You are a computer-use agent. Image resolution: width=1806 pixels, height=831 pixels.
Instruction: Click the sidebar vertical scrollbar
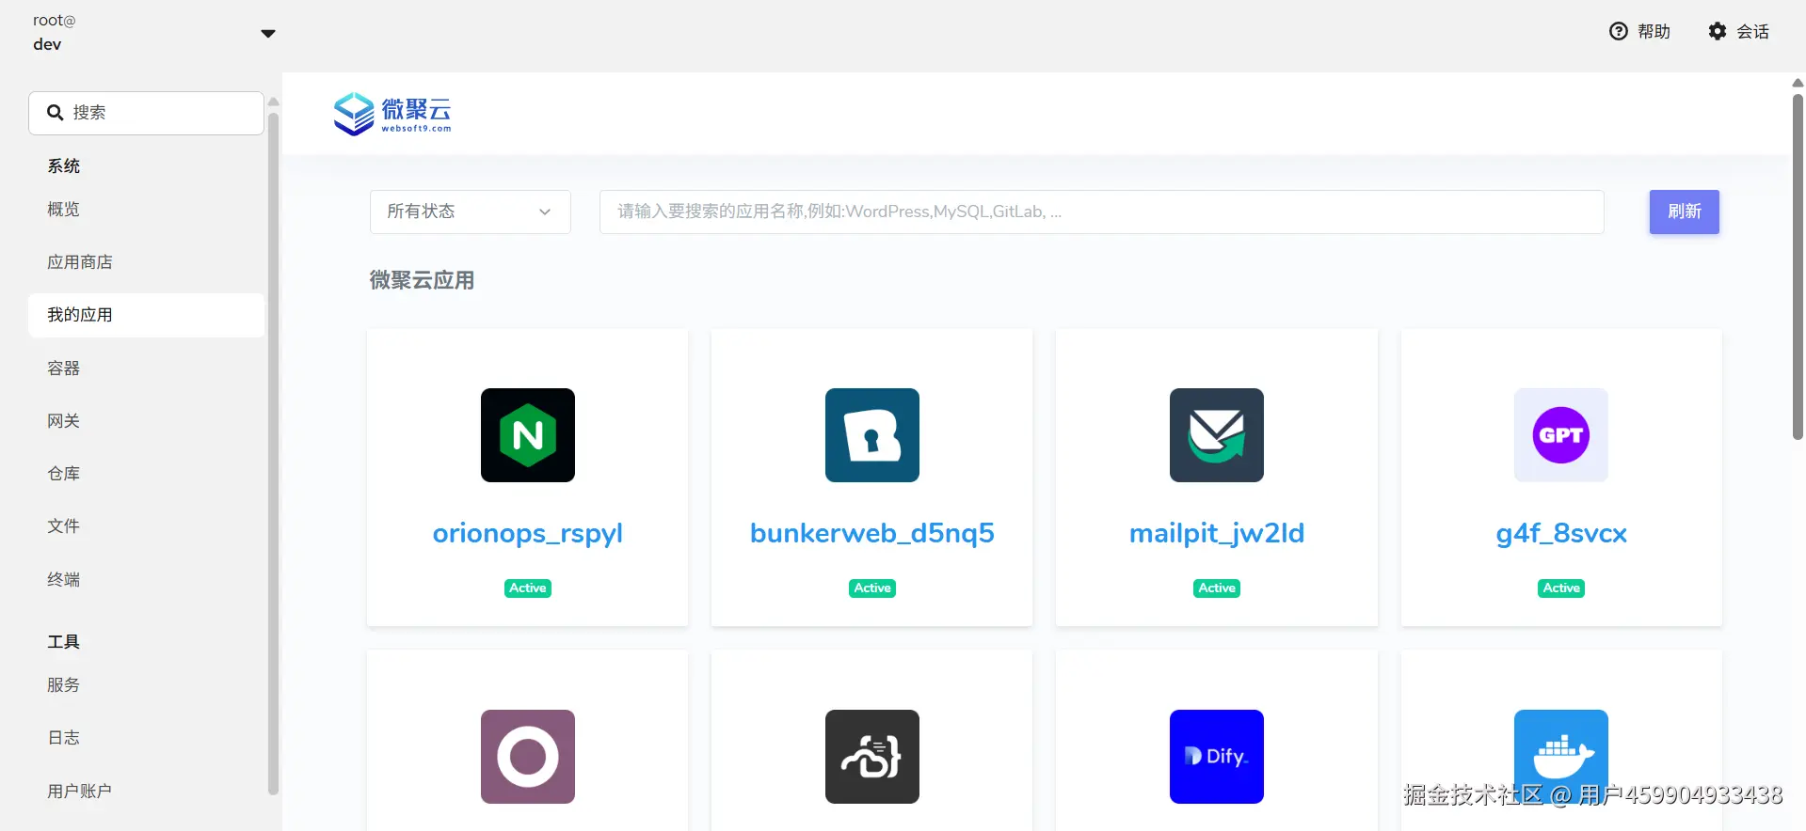(273, 454)
